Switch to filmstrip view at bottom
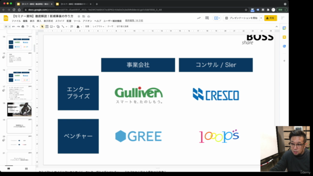This screenshot has height=176, width=313. point(9,169)
